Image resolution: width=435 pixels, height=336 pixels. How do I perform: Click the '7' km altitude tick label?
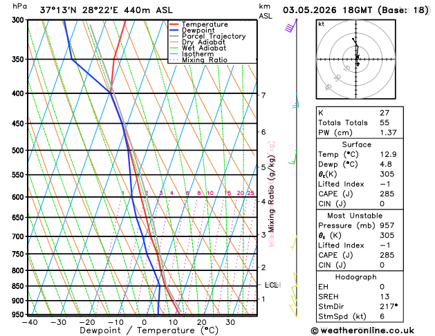click(263, 95)
